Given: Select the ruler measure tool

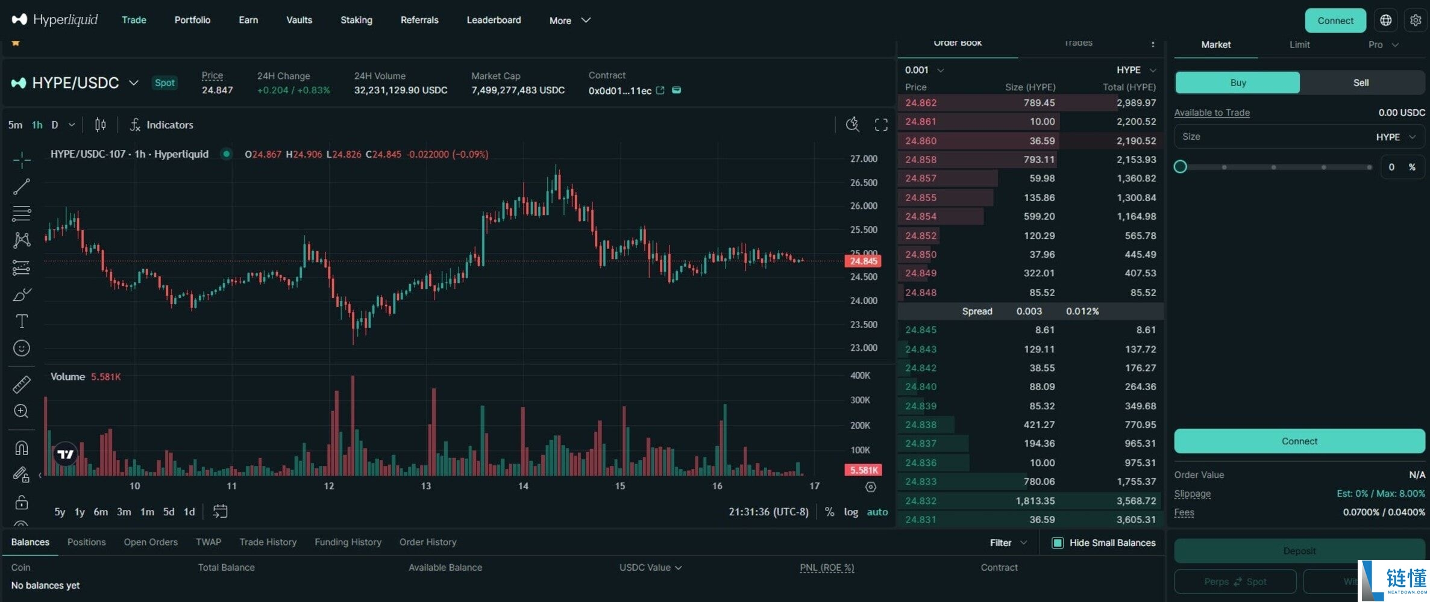Looking at the screenshot, I should click(x=22, y=384).
